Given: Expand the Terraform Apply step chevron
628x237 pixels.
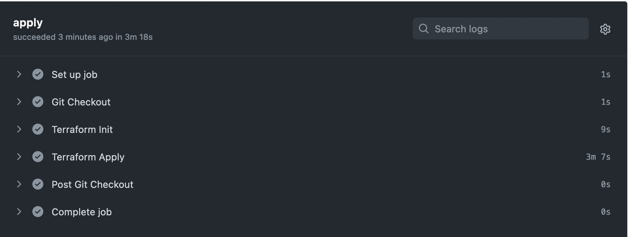Looking at the screenshot, I should point(19,157).
